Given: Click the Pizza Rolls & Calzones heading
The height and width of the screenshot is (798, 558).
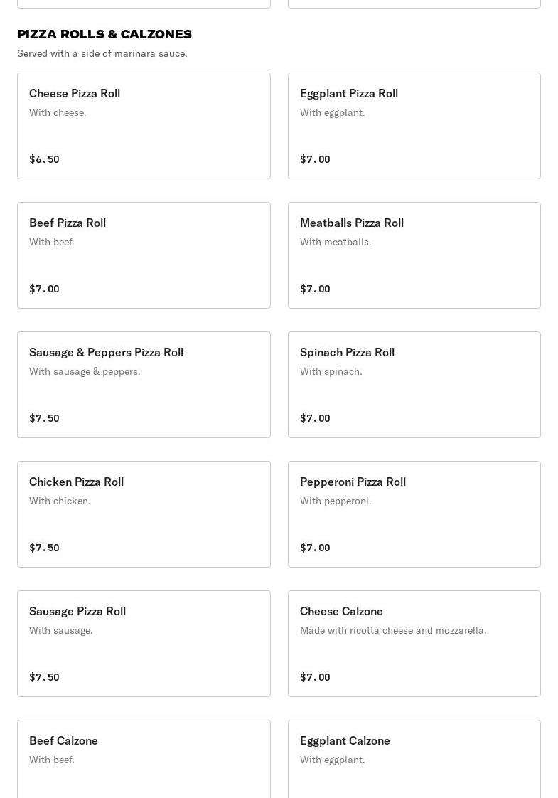Looking at the screenshot, I should (x=104, y=34).
